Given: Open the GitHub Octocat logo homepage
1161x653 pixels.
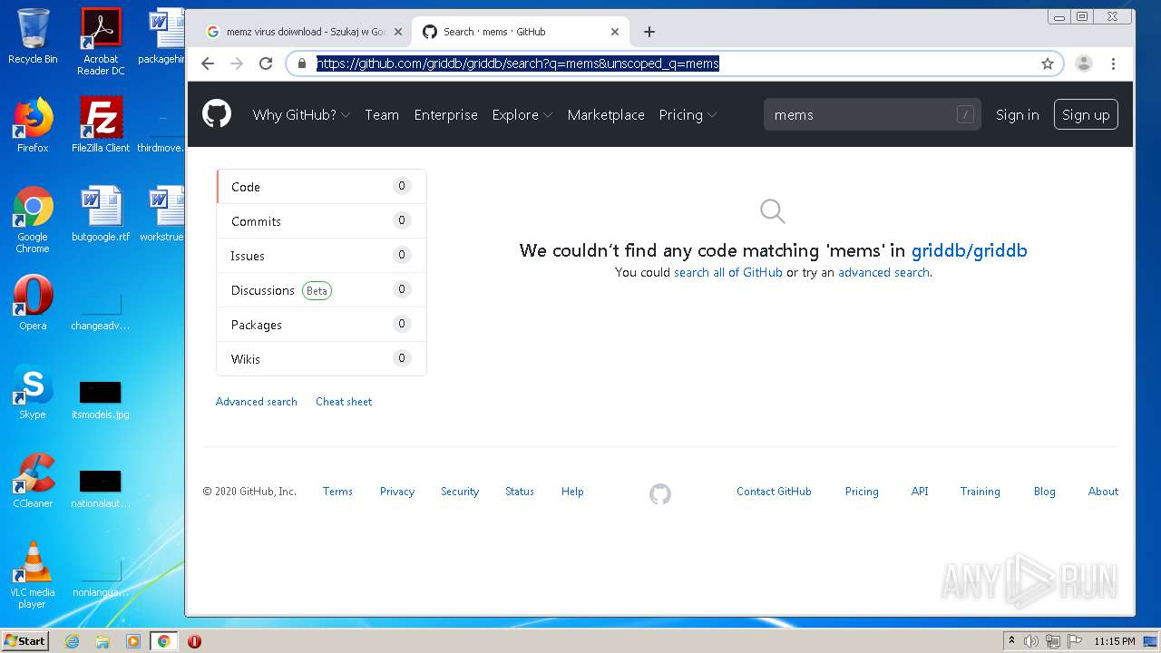Looking at the screenshot, I should point(217,114).
